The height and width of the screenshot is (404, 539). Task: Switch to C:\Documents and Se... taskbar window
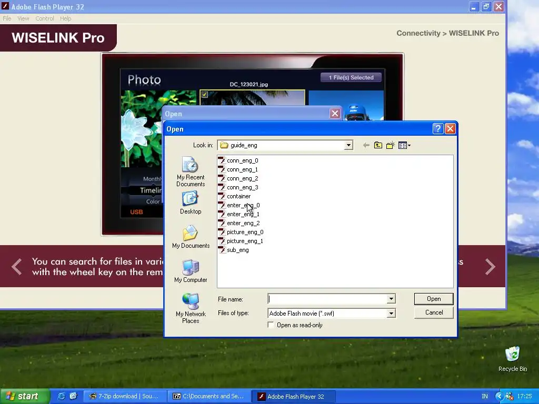(209, 397)
